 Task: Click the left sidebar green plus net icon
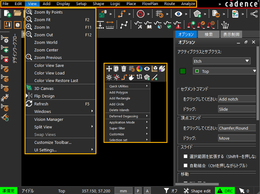[x=5, y=49]
